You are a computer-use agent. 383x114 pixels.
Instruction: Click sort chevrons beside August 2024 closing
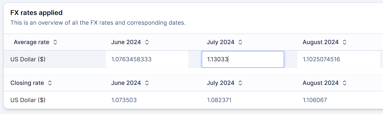(345, 83)
